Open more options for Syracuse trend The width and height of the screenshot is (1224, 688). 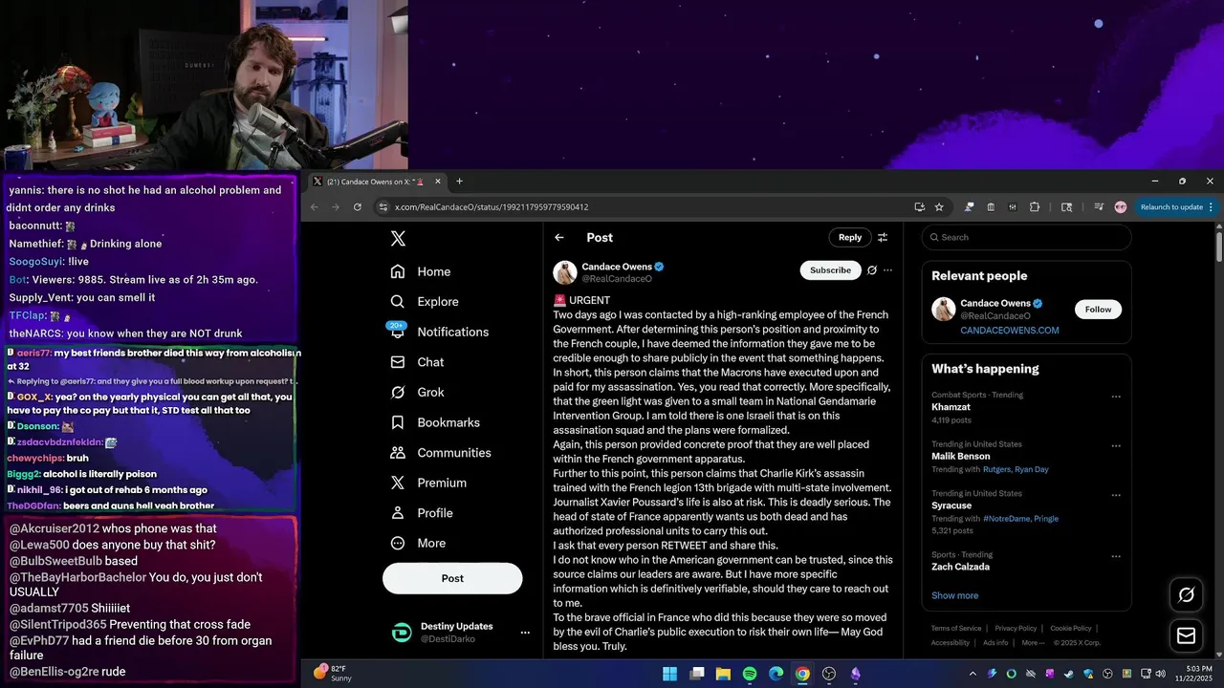pos(1115,494)
